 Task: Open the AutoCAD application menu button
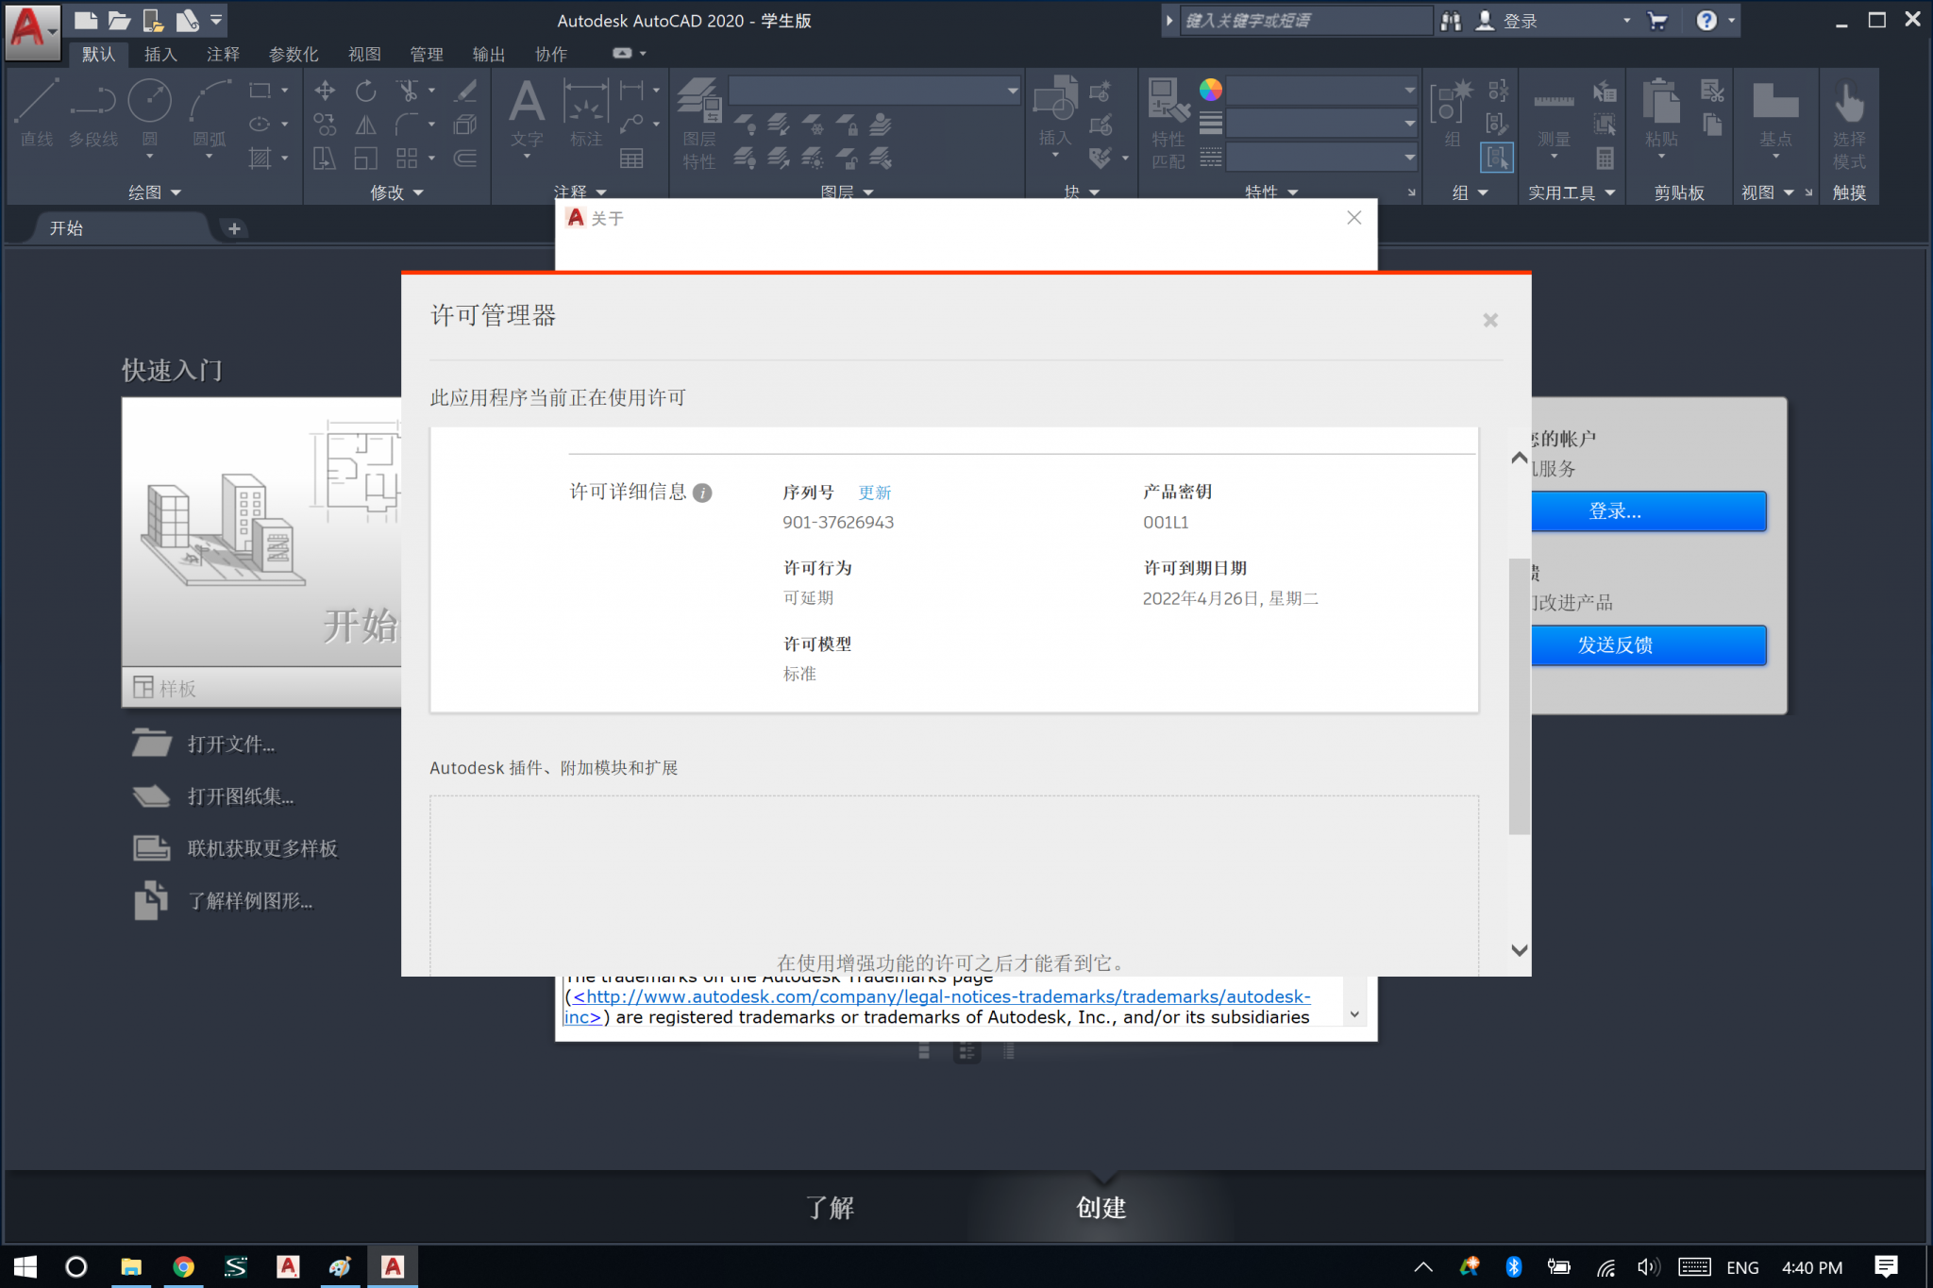[x=33, y=31]
